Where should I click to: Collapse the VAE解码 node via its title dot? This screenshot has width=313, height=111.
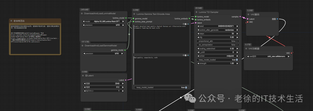pyautogui.click(x=249, y=14)
